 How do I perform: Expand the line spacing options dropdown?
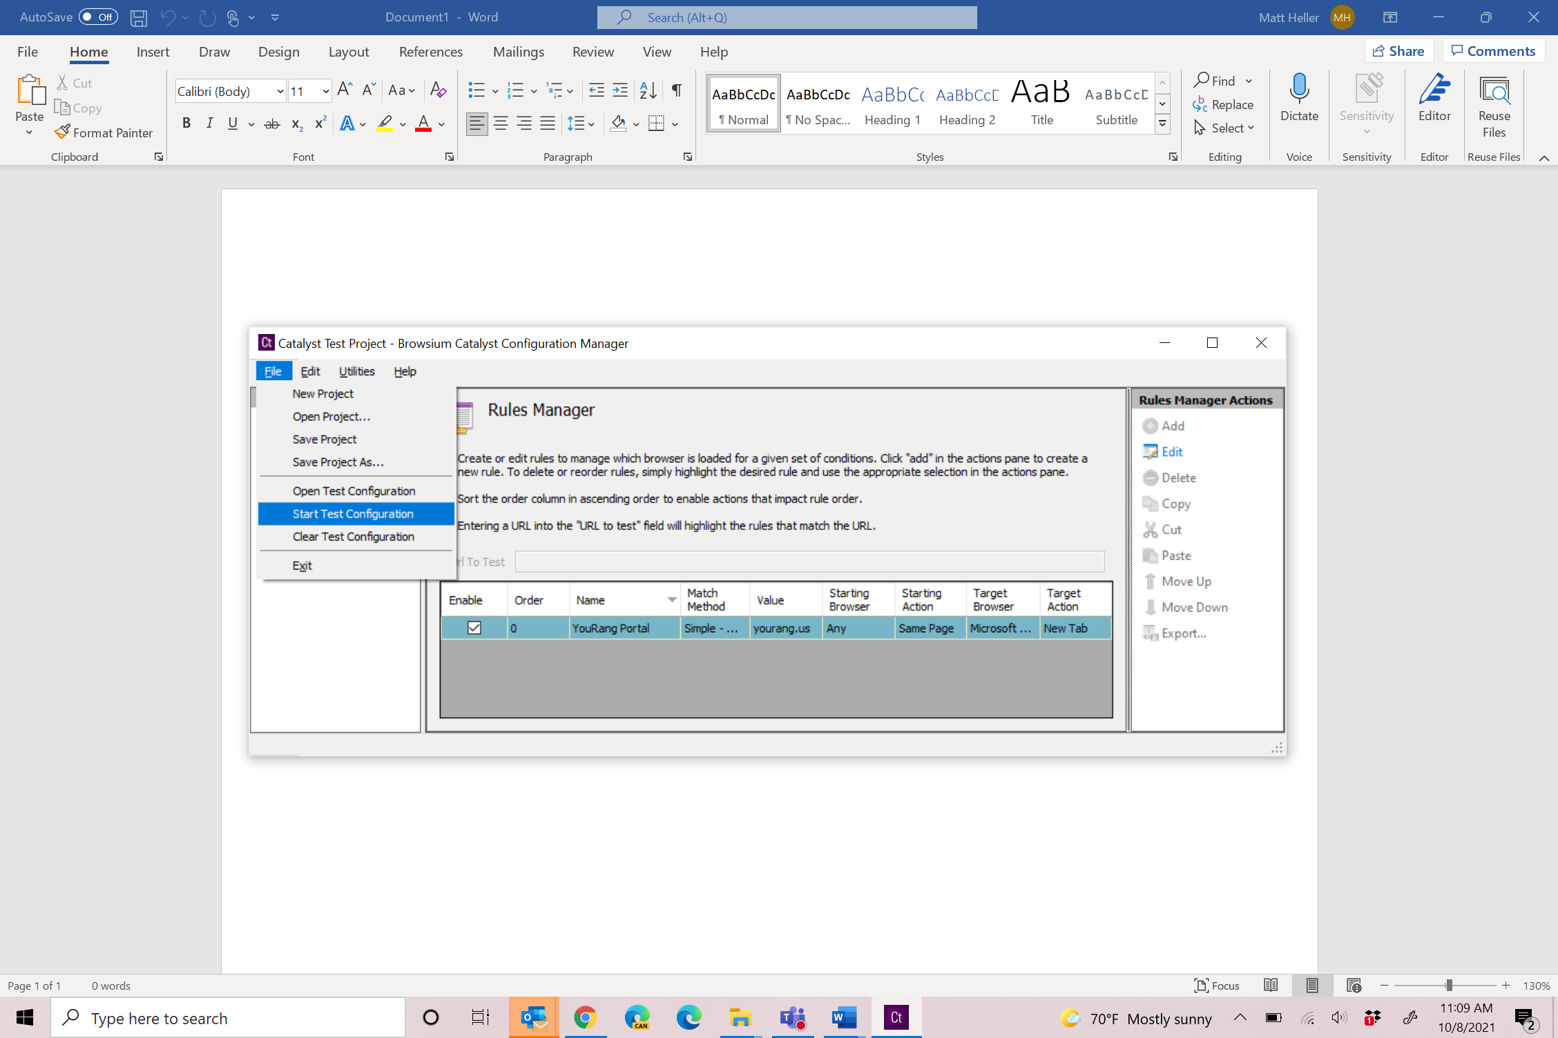[591, 124]
